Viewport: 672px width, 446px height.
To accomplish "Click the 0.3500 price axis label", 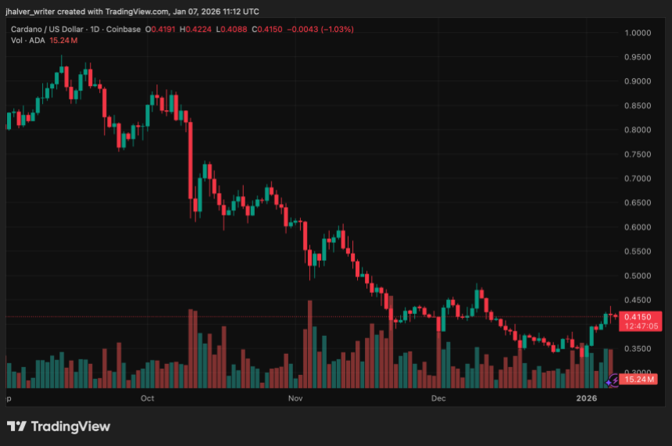I will [638, 348].
